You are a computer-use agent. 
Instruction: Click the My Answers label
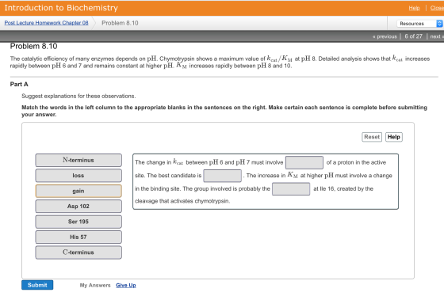95,285
